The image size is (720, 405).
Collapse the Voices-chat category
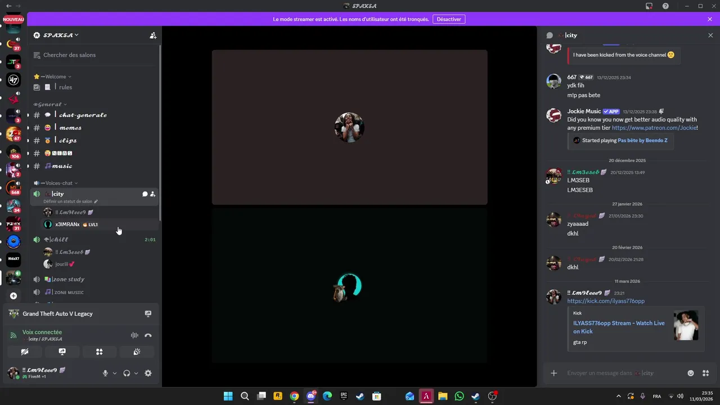point(56,183)
